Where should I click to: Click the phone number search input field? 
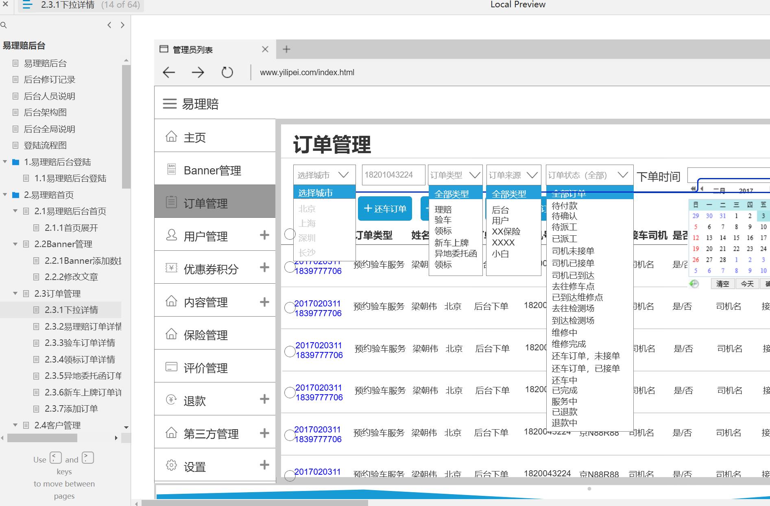pyautogui.click(x=393, y=175)
